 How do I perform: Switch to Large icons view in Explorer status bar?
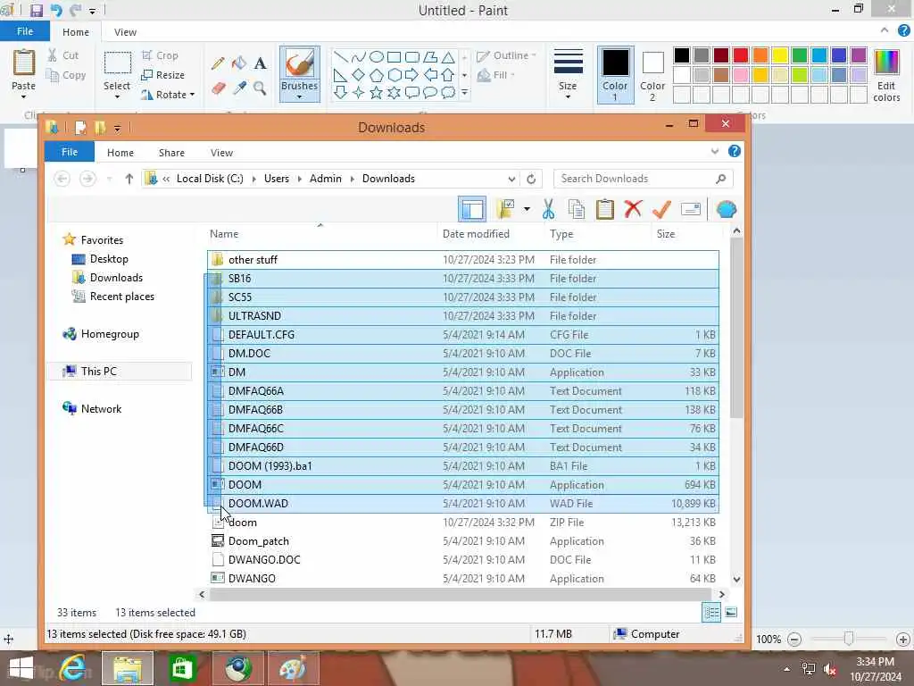[x=731, y=613]
